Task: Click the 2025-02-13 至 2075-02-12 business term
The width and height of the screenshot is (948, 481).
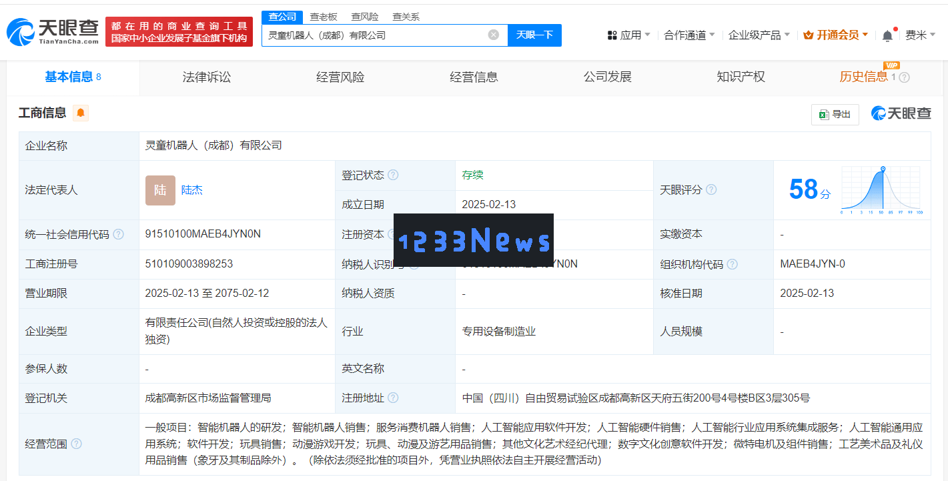Action: (207, 294)
